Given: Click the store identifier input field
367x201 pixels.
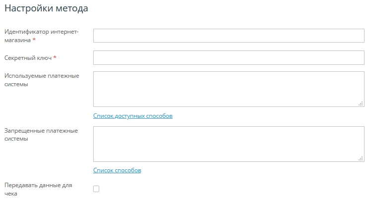Looking at the screenshot, I should (229, 36).
